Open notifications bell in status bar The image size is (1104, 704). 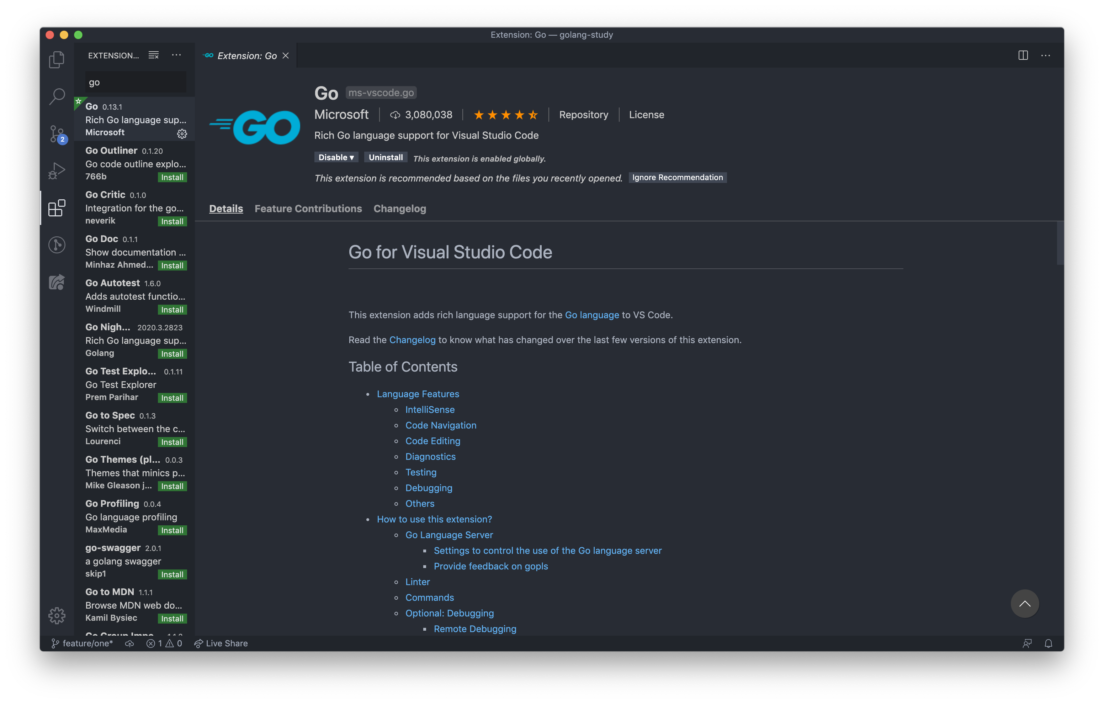1048,643
